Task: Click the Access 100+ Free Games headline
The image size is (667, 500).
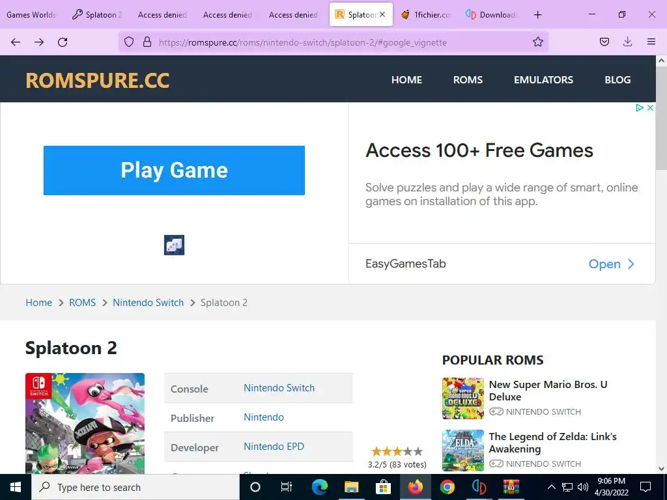Action: 479,150
